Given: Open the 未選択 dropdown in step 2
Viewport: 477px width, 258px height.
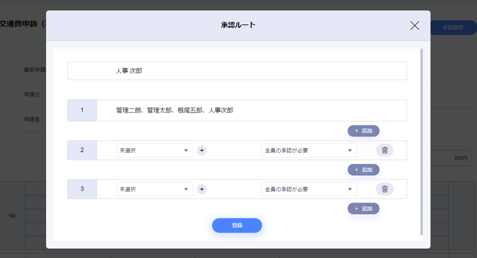Looking at the screenshot, I should tap(155, 150).
